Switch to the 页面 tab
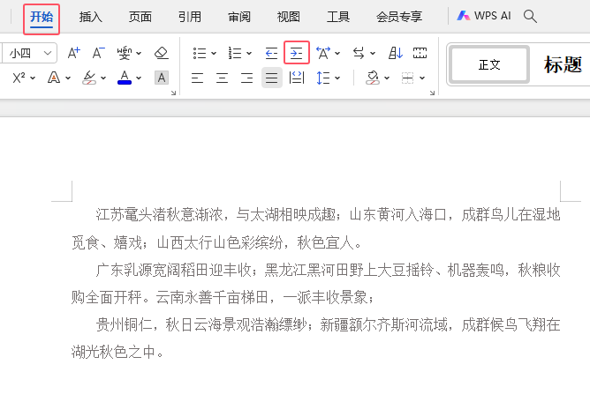The image size is (590, 409). point(140,17)
